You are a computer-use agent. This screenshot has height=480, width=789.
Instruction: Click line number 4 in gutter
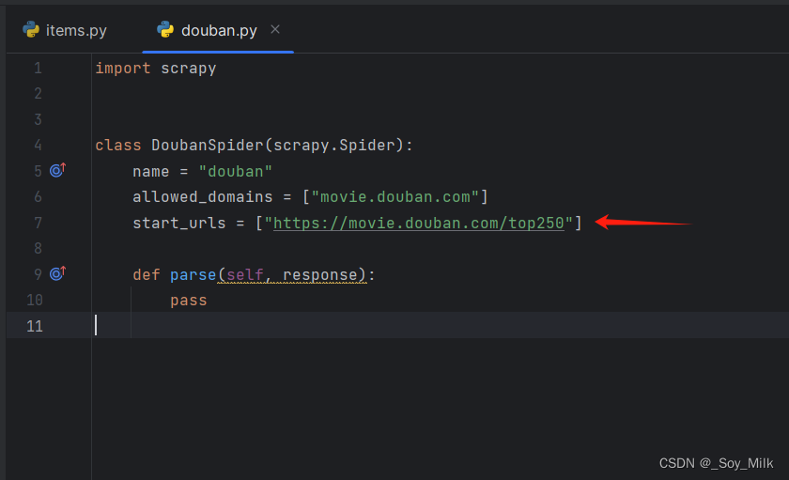[38, 146]
